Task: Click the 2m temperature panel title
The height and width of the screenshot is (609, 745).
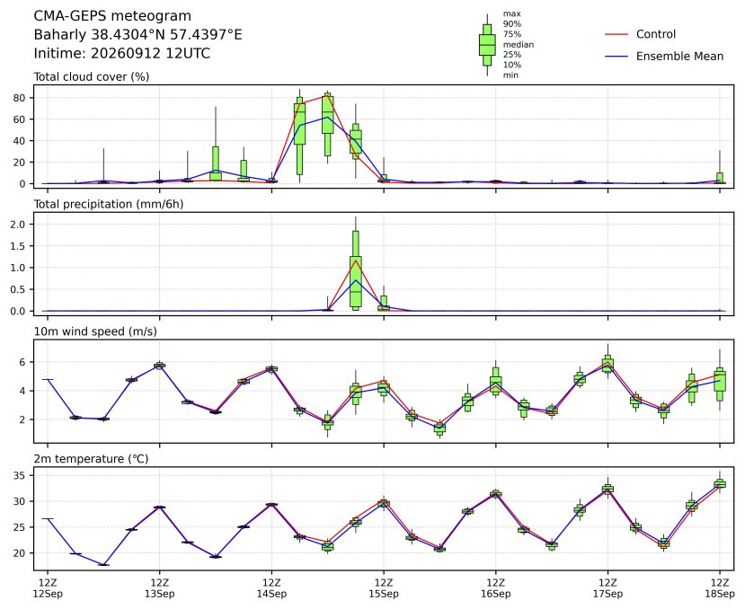Action: [92, 459]
